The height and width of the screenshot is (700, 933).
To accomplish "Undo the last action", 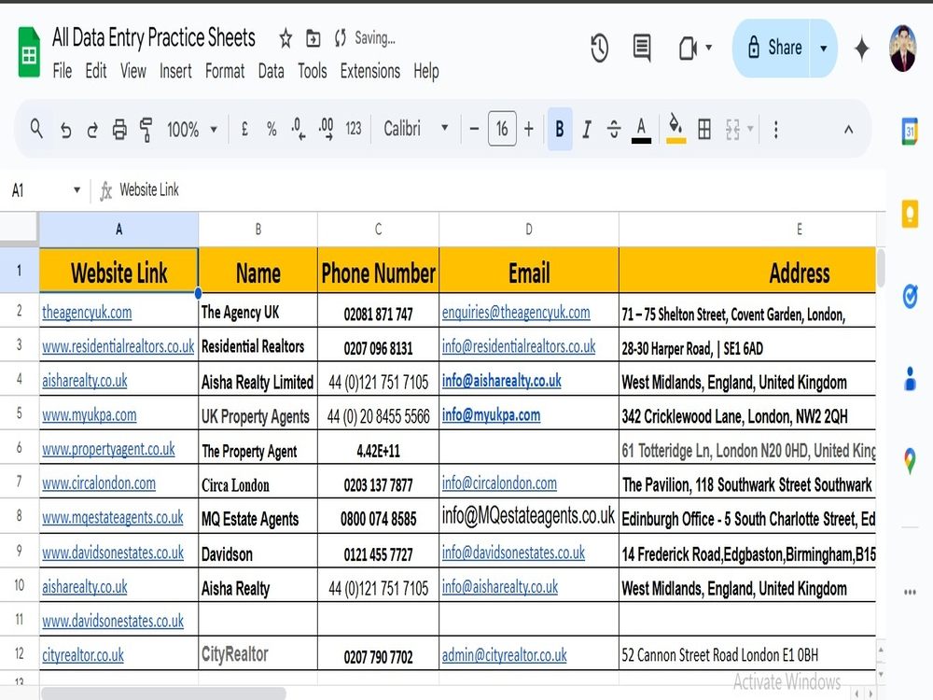I will (65, 129).
